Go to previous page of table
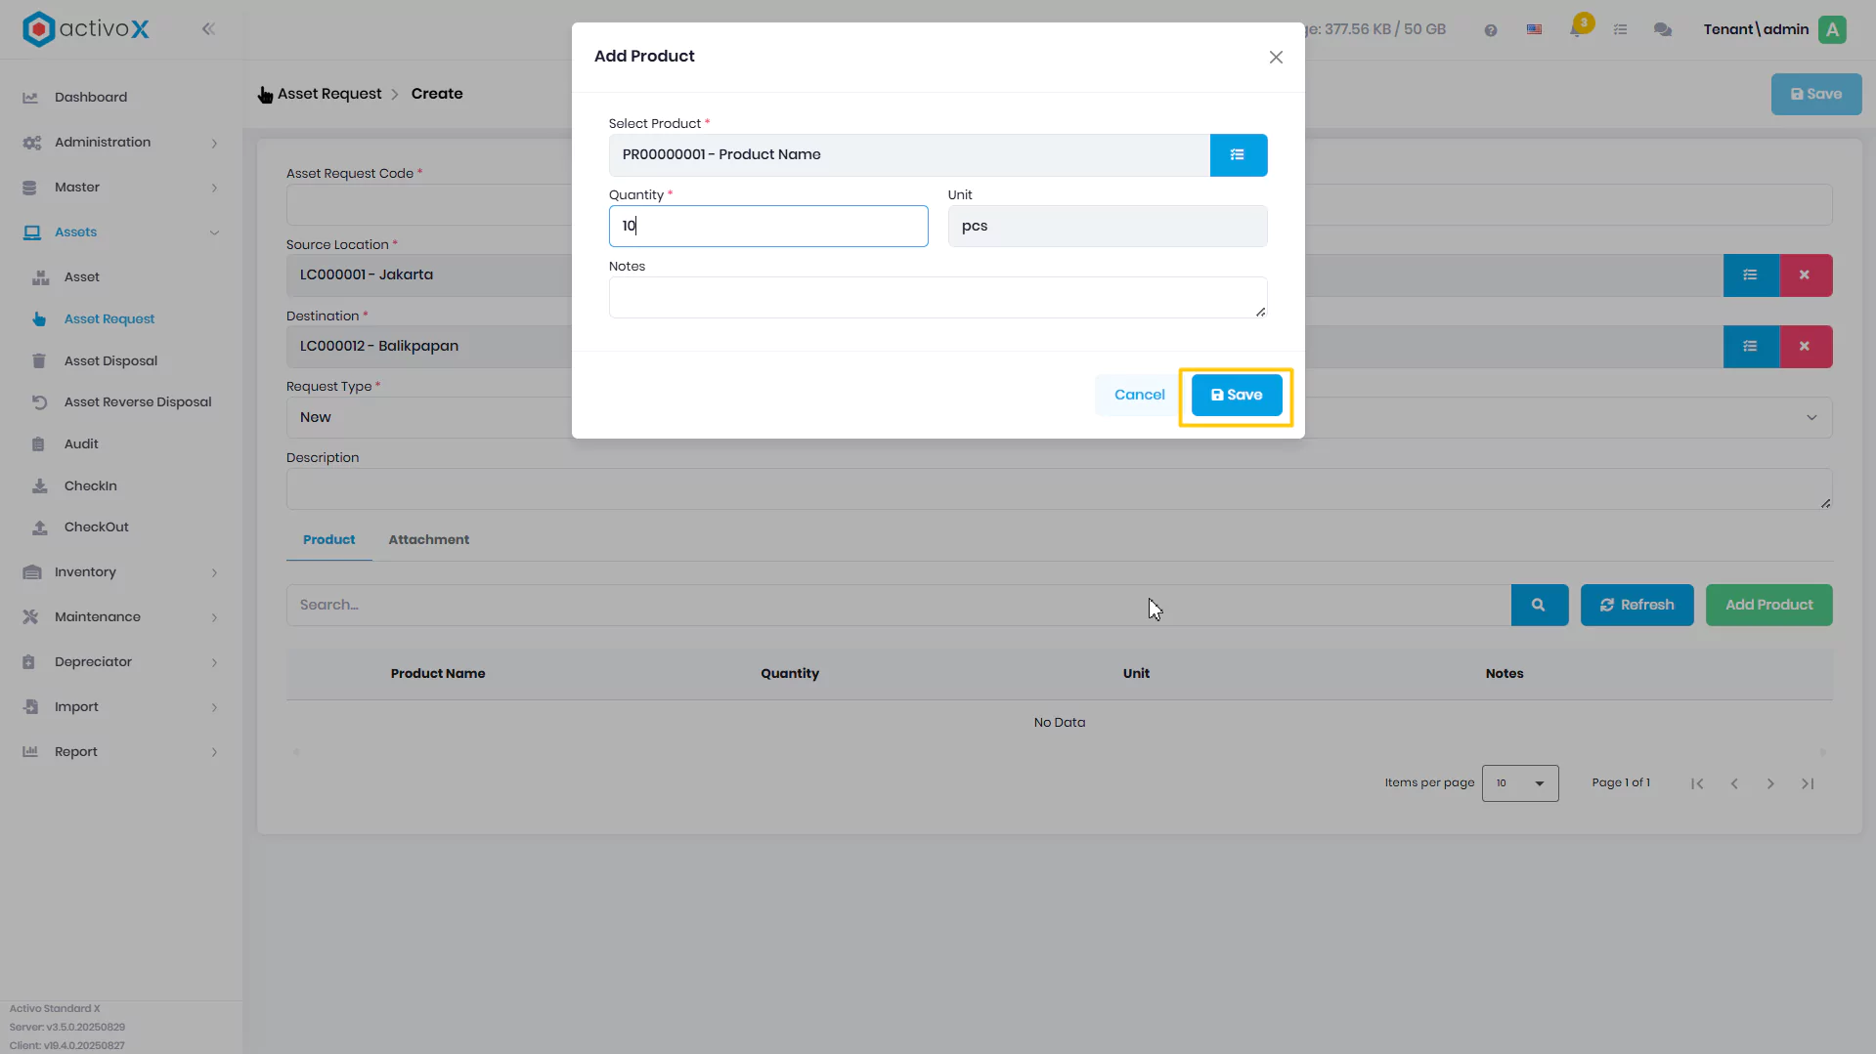This screenshot has height=1054, width=1876. [x=1734, y=784]
